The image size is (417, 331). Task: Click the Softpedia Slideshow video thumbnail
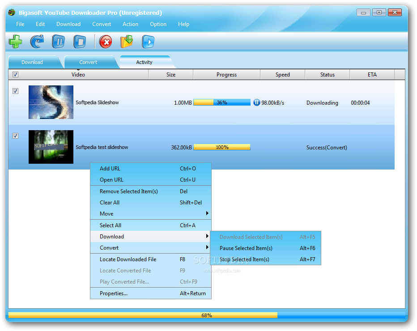coord(51,102)
